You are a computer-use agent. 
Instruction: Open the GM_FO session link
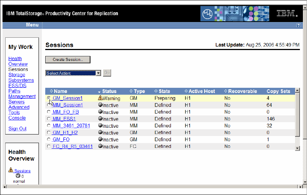click(61, 139)
